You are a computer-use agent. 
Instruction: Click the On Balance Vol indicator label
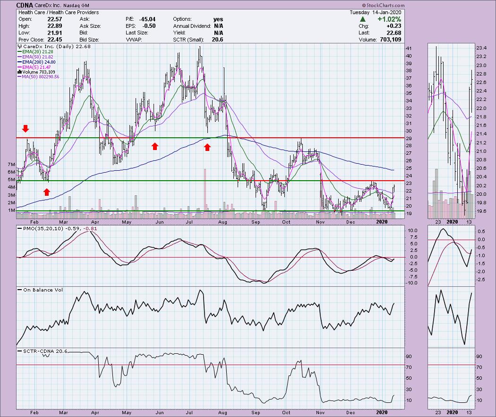click(x=43, y=290)
